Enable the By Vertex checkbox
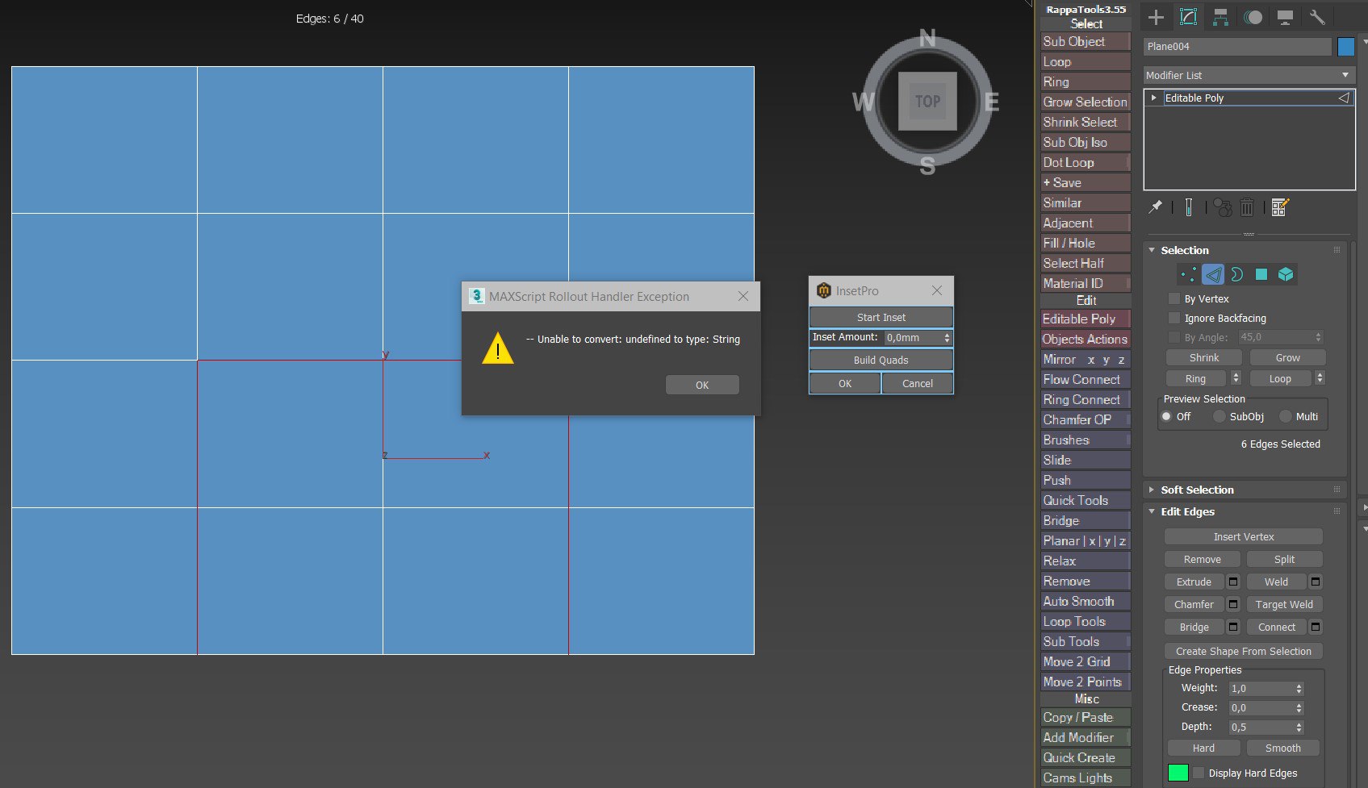This screenshot has width=1368, height=788. tap(1174, 298)
